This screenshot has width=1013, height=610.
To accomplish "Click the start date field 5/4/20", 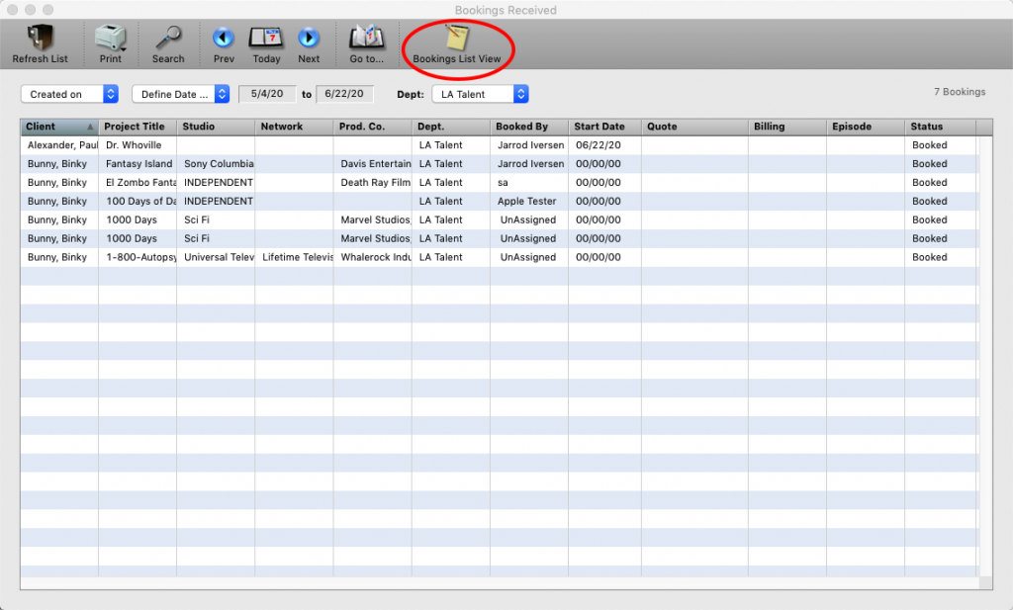I will (268, 94).
